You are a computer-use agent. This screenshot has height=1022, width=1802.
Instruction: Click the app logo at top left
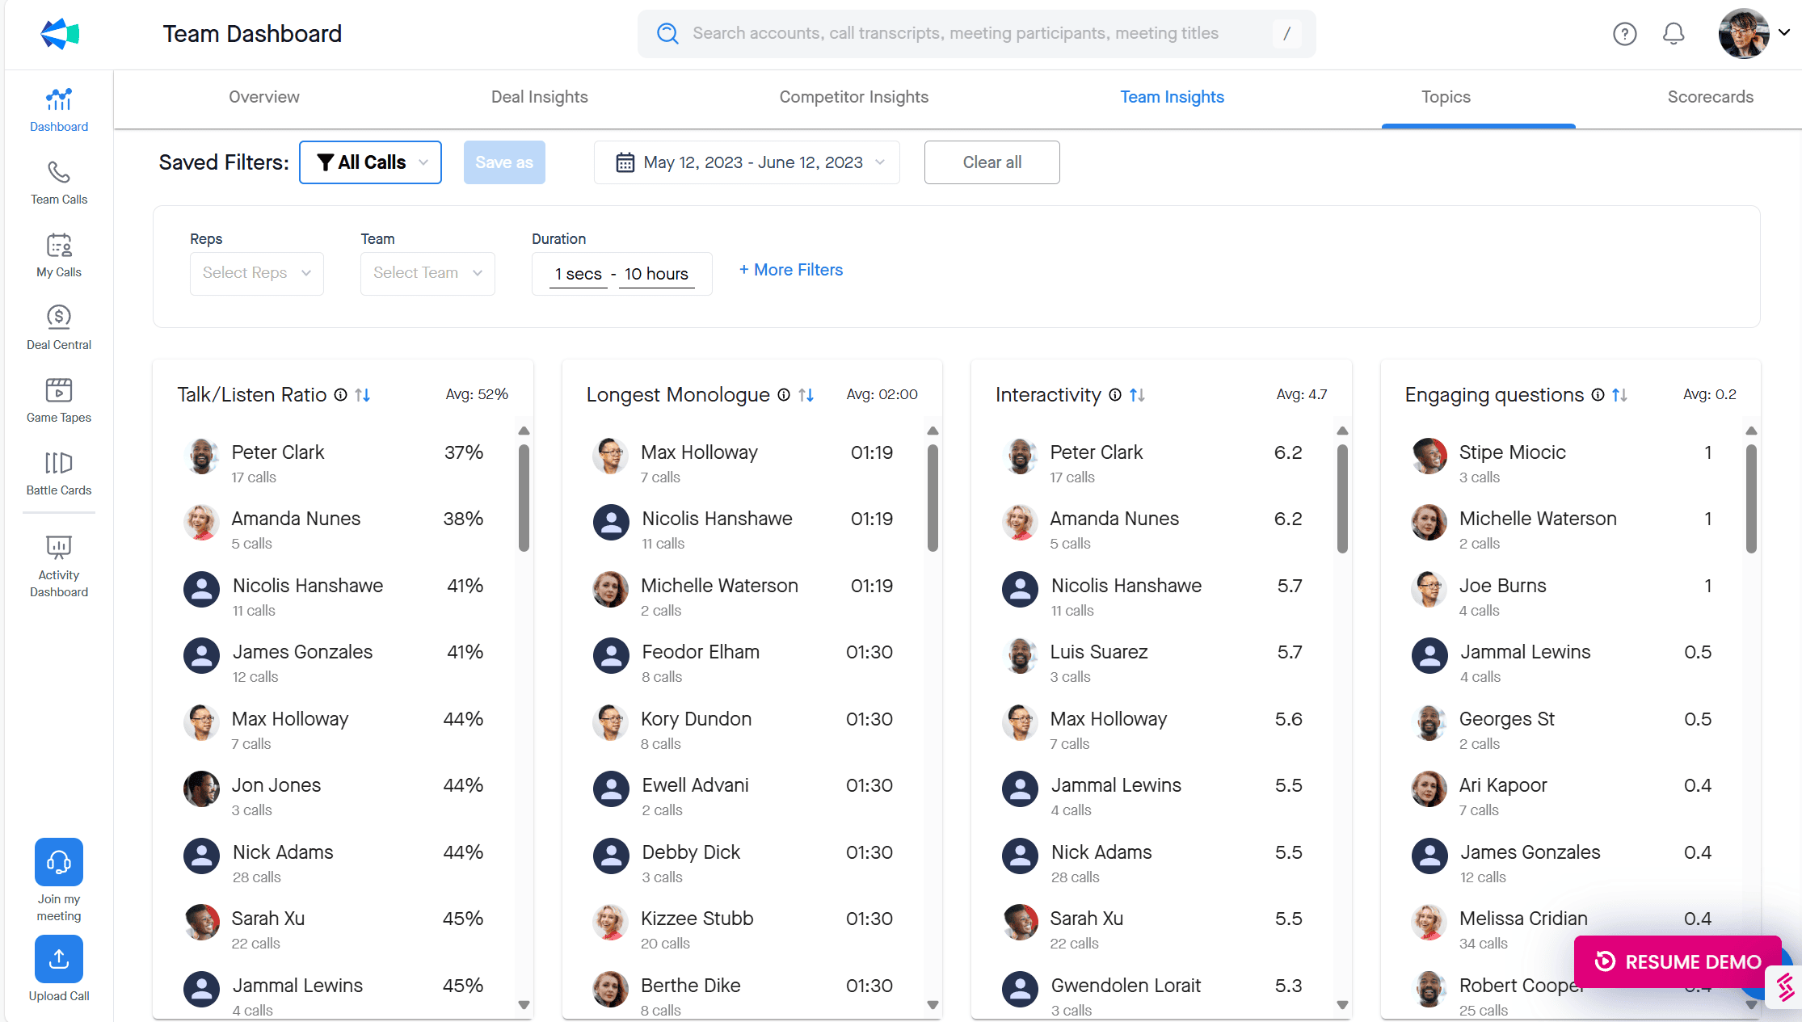point(60,34)
